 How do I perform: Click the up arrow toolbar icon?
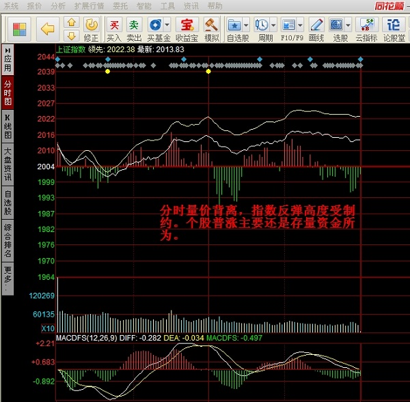tap(72, 23)
